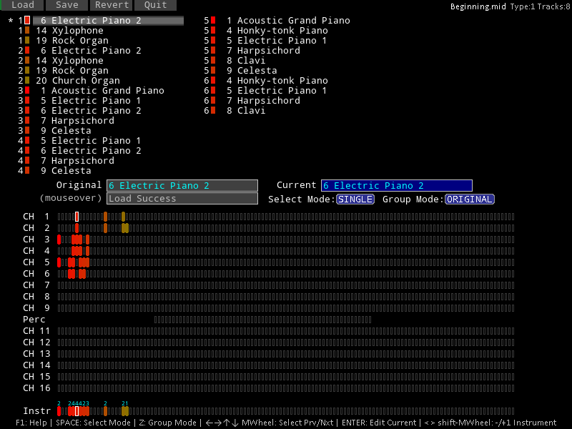572x429 pixels.
Task: Click the Original instrument field
Action: click(x=182, y=186)
